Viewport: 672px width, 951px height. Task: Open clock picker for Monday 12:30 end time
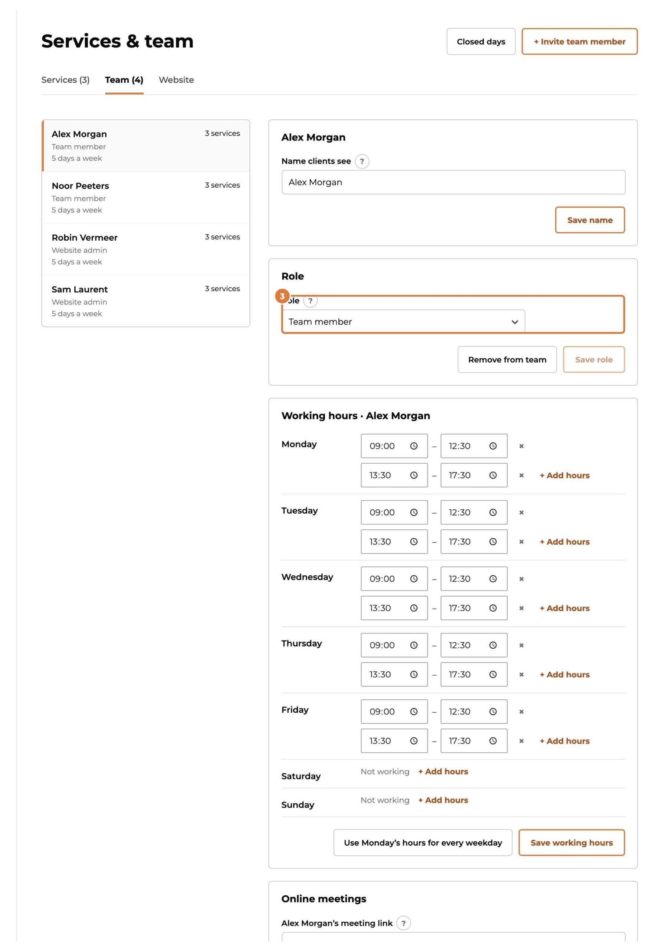(493, 446)
